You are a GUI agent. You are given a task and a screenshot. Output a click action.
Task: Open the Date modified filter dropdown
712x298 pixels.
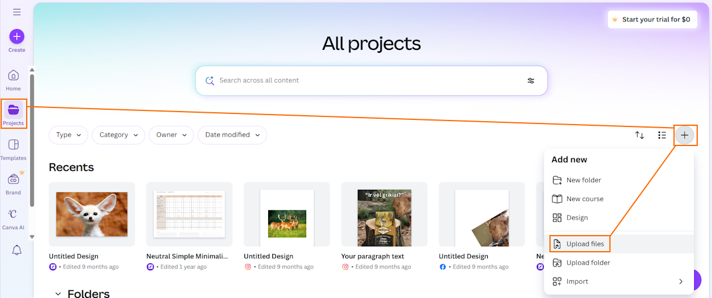tap(232, 135)
